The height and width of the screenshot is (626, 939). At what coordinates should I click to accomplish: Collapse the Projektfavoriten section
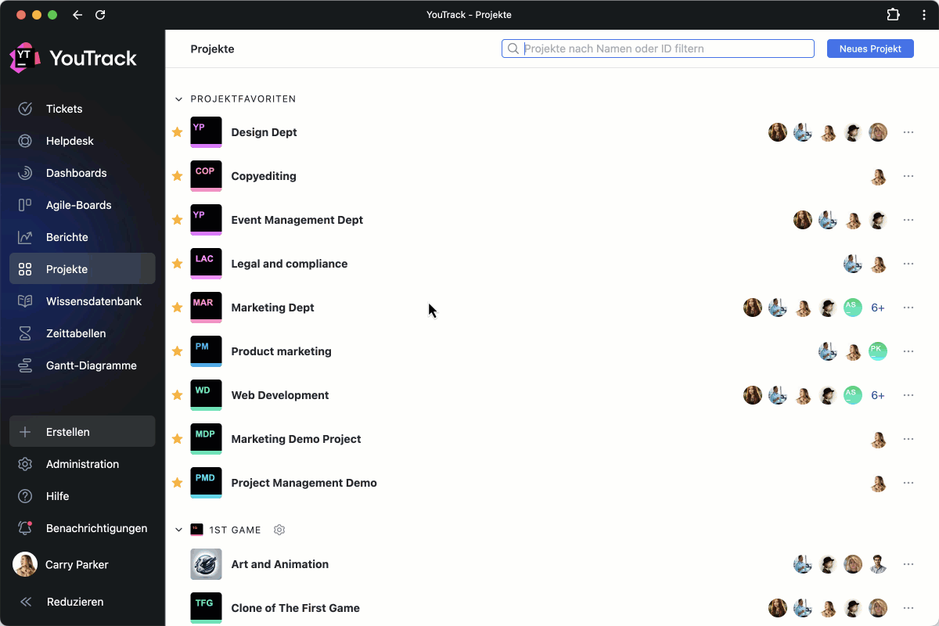coord(179,99)
